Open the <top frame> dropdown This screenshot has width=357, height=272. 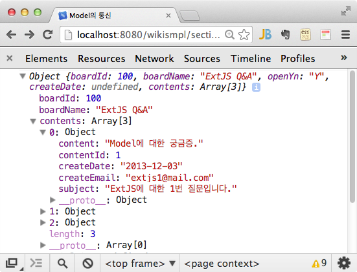pos(140,264)
